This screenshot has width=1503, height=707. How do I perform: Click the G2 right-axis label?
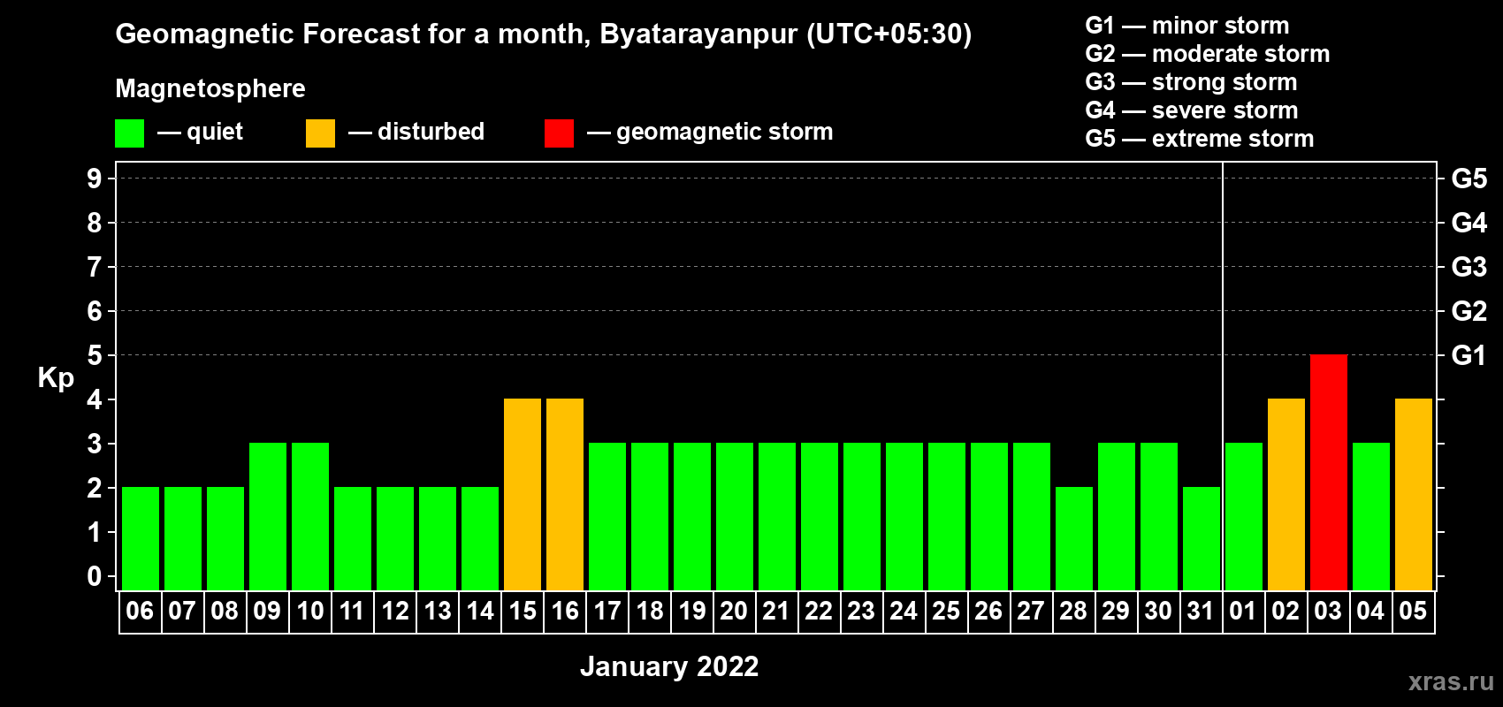tap(1469, 311)
